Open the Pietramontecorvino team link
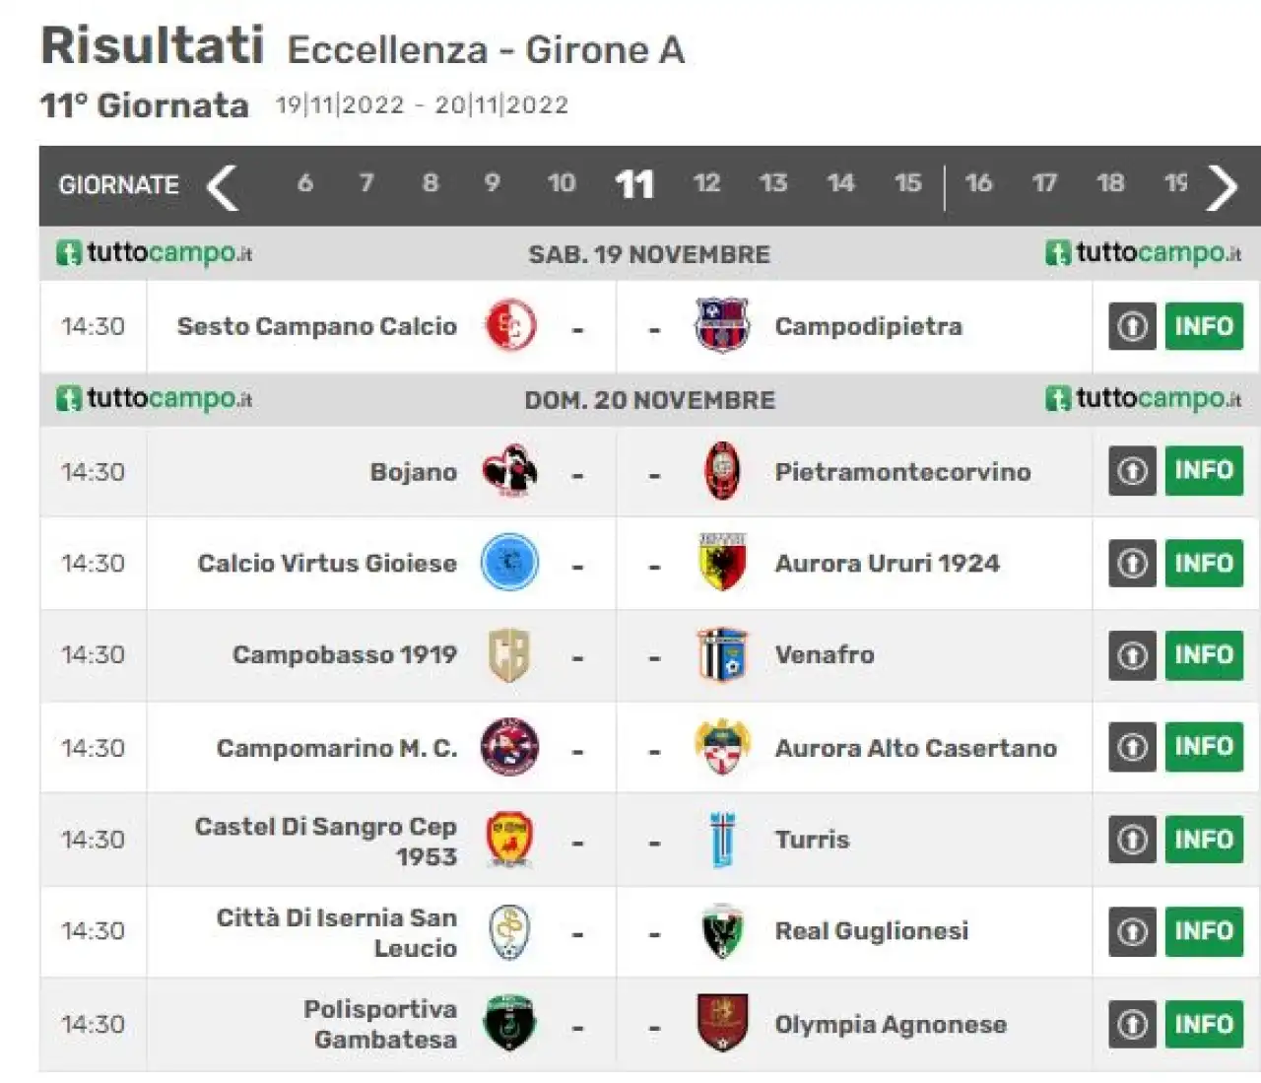Screen dimensions: 1261x1083 (902, 472)
